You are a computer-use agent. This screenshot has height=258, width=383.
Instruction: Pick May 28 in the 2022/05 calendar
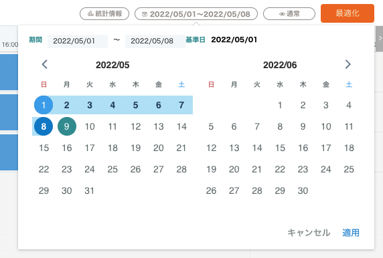[181, 169]
